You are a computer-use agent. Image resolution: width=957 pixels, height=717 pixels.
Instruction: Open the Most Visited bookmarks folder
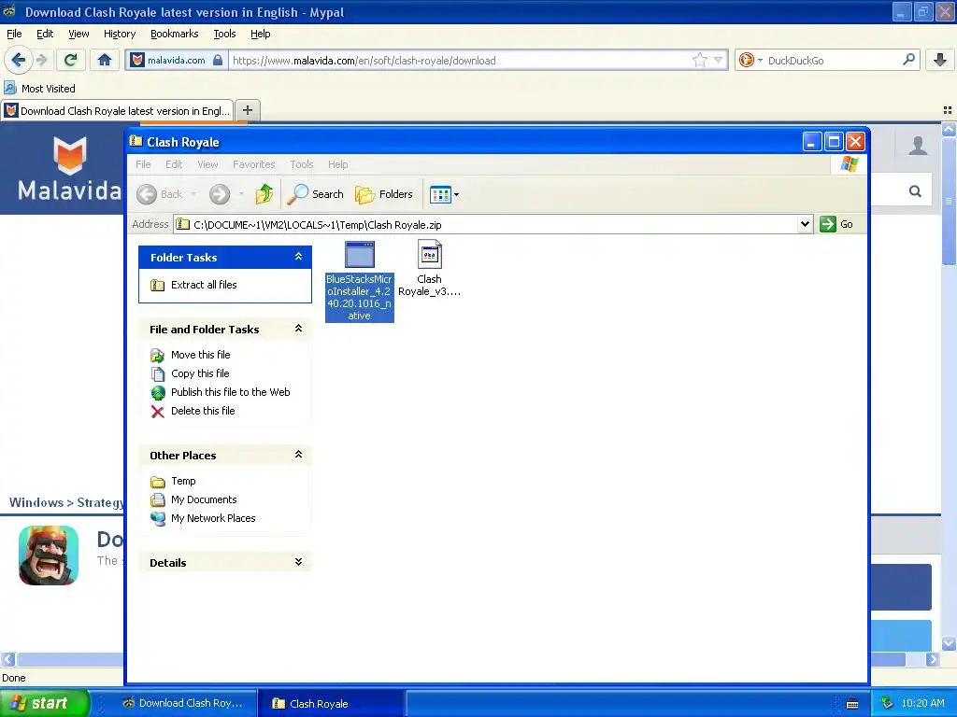pyautogui.click(x=40, y=89)
